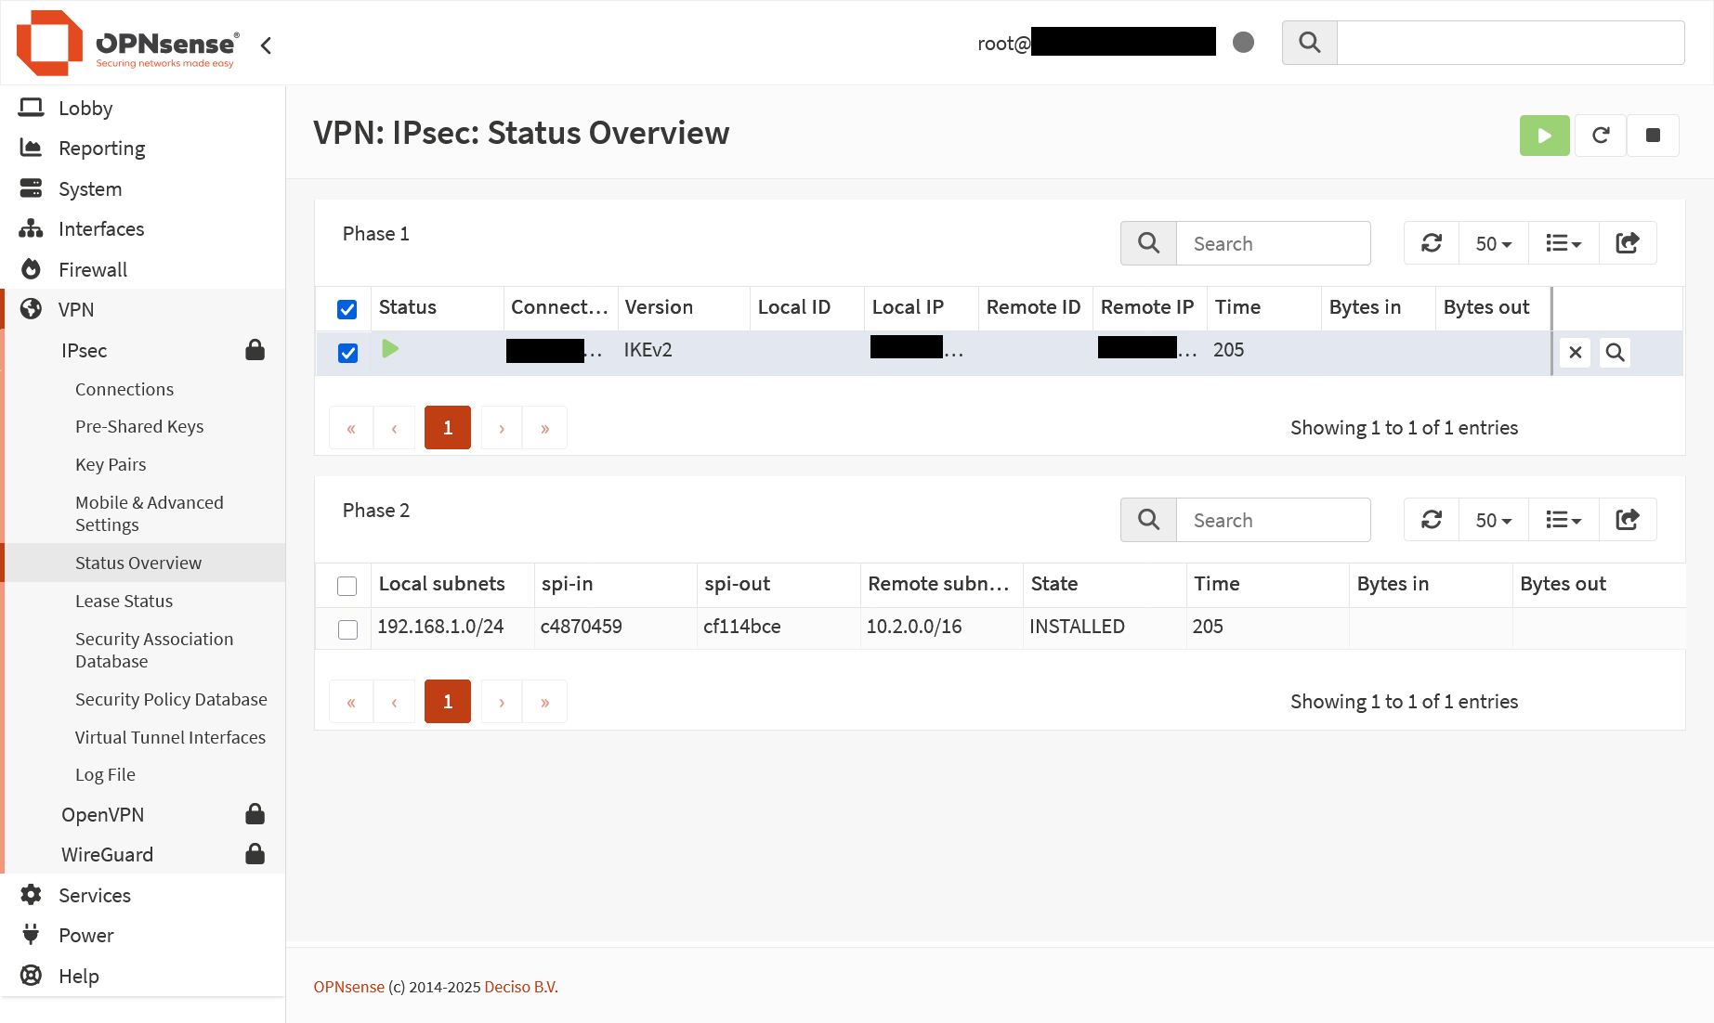The width and height of the screenshot is (1714, 1023).
Task: Restart the IPsec service
Action: point(1600,136)
